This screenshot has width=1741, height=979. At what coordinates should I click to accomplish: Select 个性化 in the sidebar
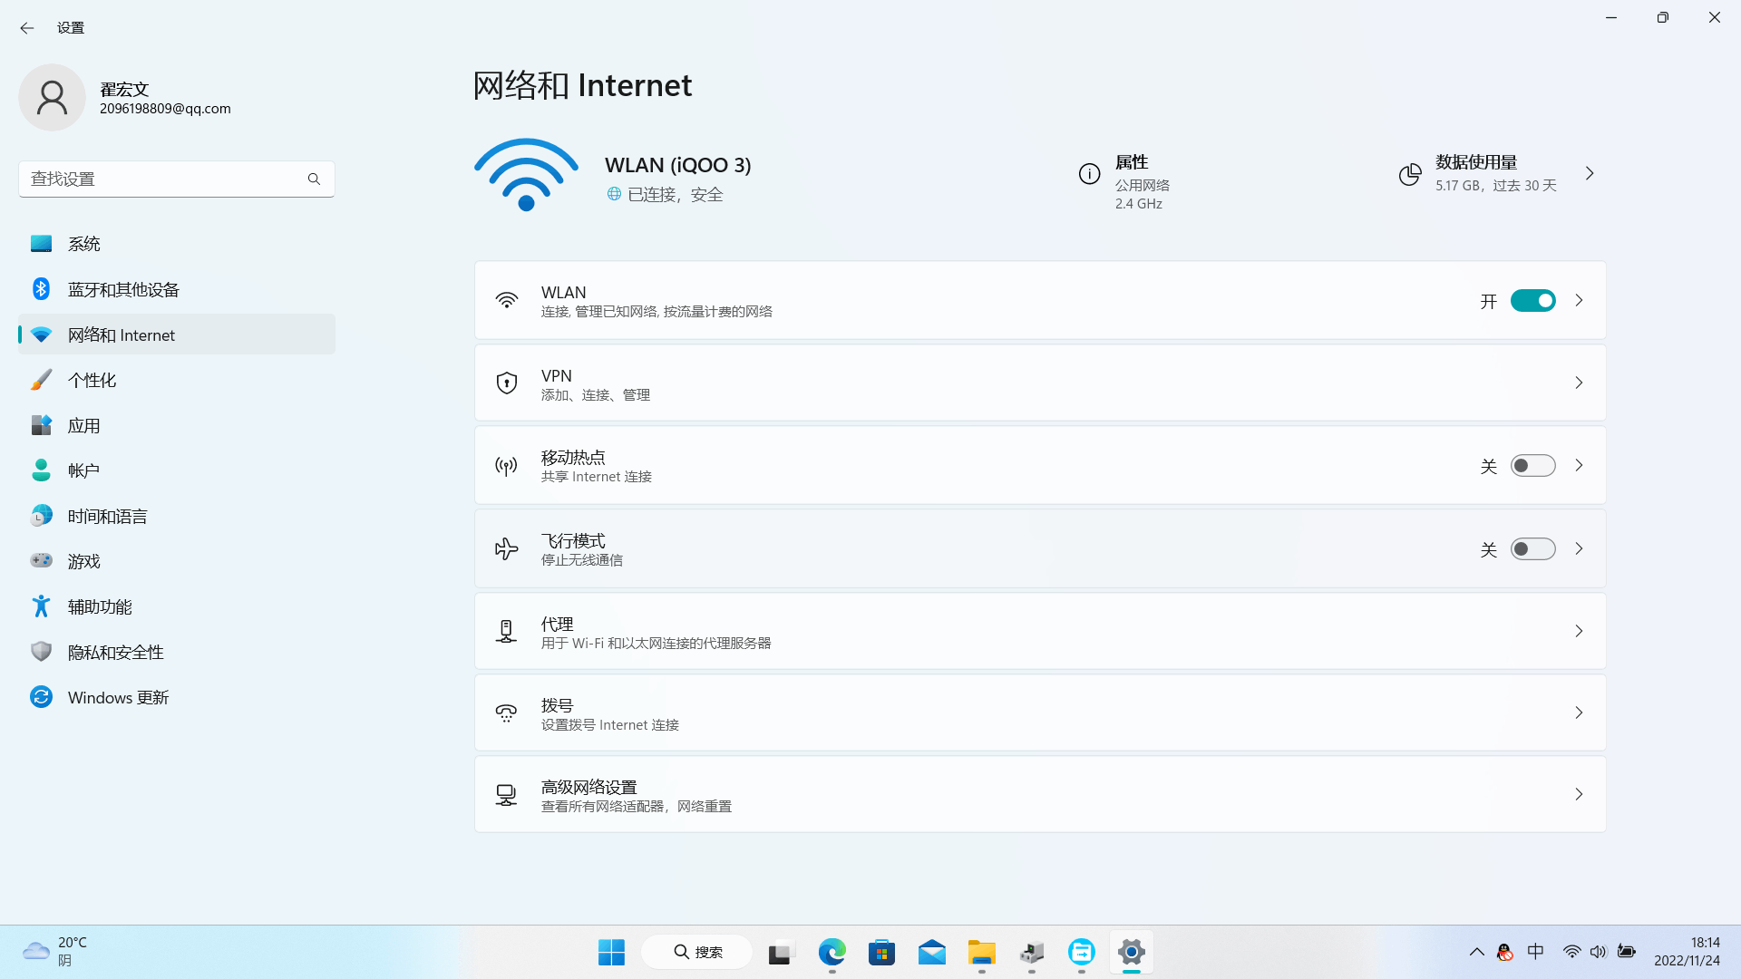pyautogui.click(x=92, y=380)
